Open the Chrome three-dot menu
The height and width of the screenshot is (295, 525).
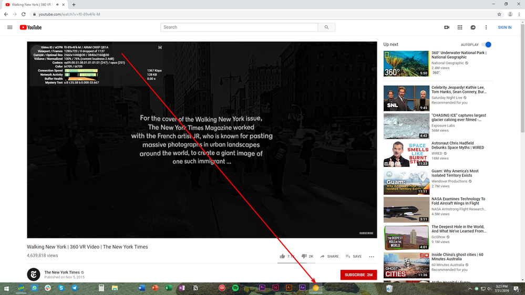click(x=519, y=14)
